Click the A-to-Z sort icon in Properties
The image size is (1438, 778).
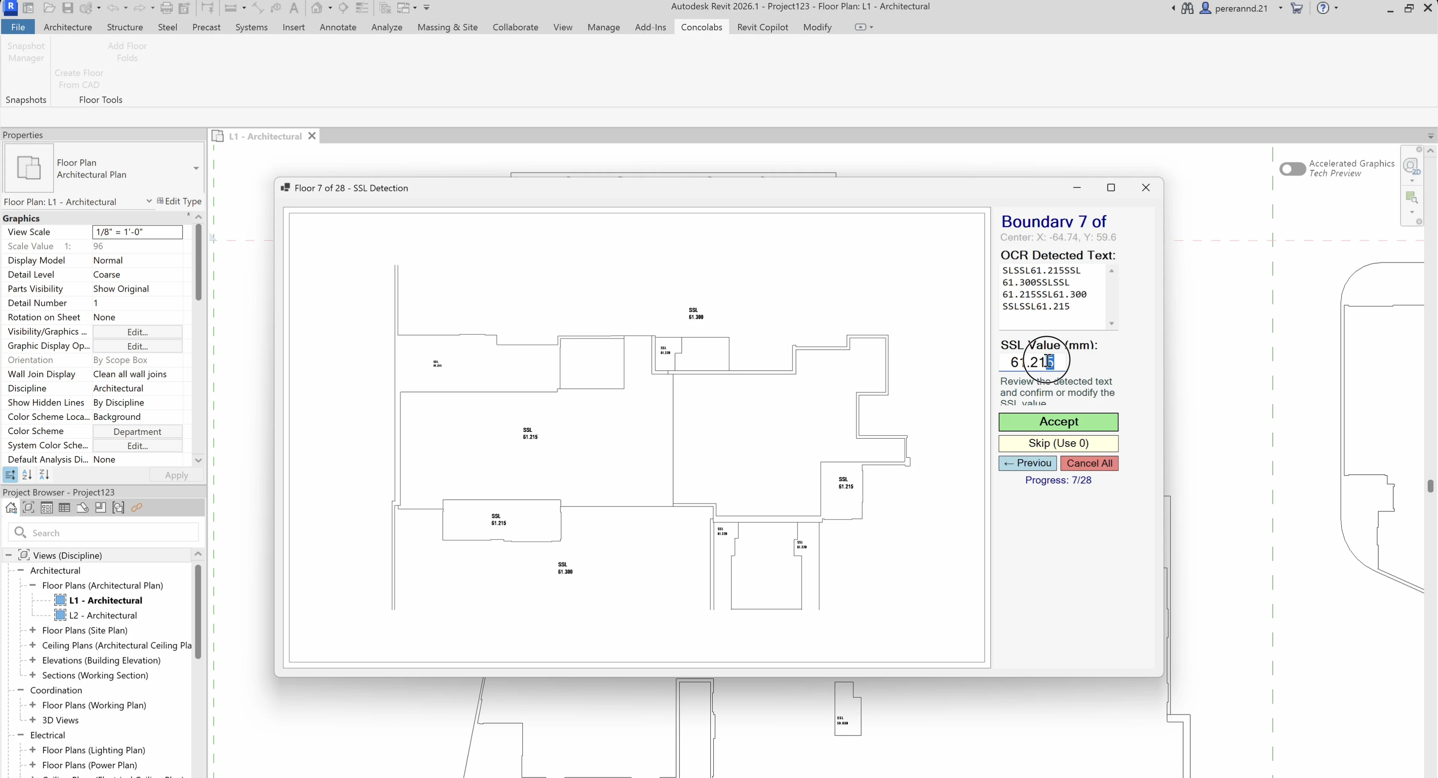pos(27,475)
